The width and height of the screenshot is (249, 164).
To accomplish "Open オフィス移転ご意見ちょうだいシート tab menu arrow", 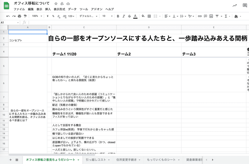I will 78,160.
